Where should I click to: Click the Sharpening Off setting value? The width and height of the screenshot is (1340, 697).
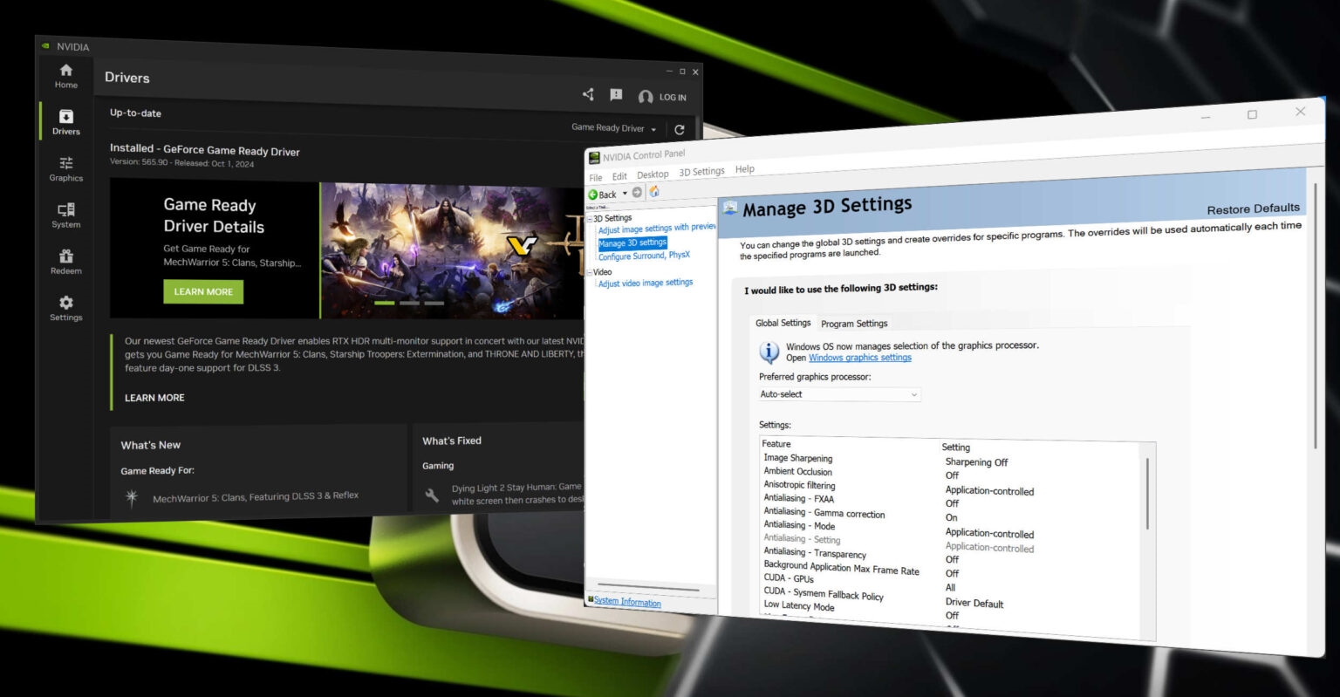tap(976, 462)
